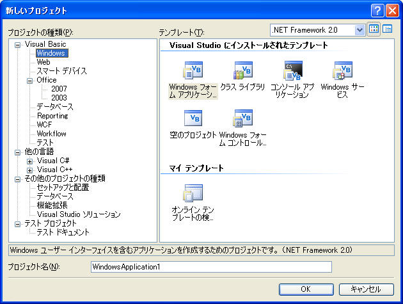
Task: Choose the クラス ライブラリ template icon
Action: point(243,70)
